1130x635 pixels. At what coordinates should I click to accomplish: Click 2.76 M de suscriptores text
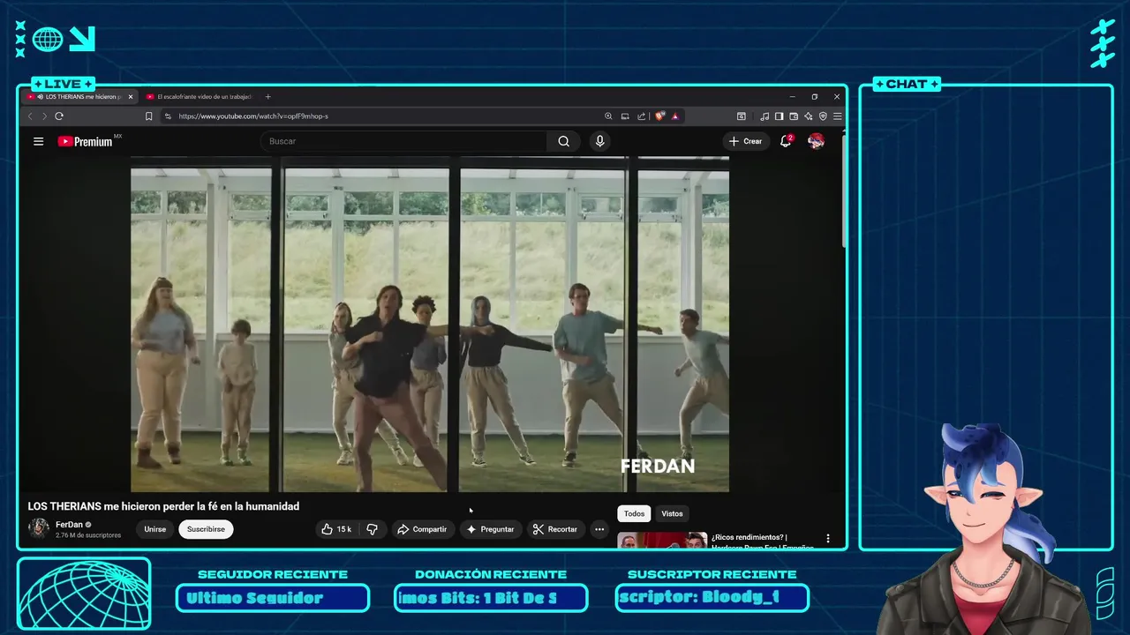click(88, 535)
